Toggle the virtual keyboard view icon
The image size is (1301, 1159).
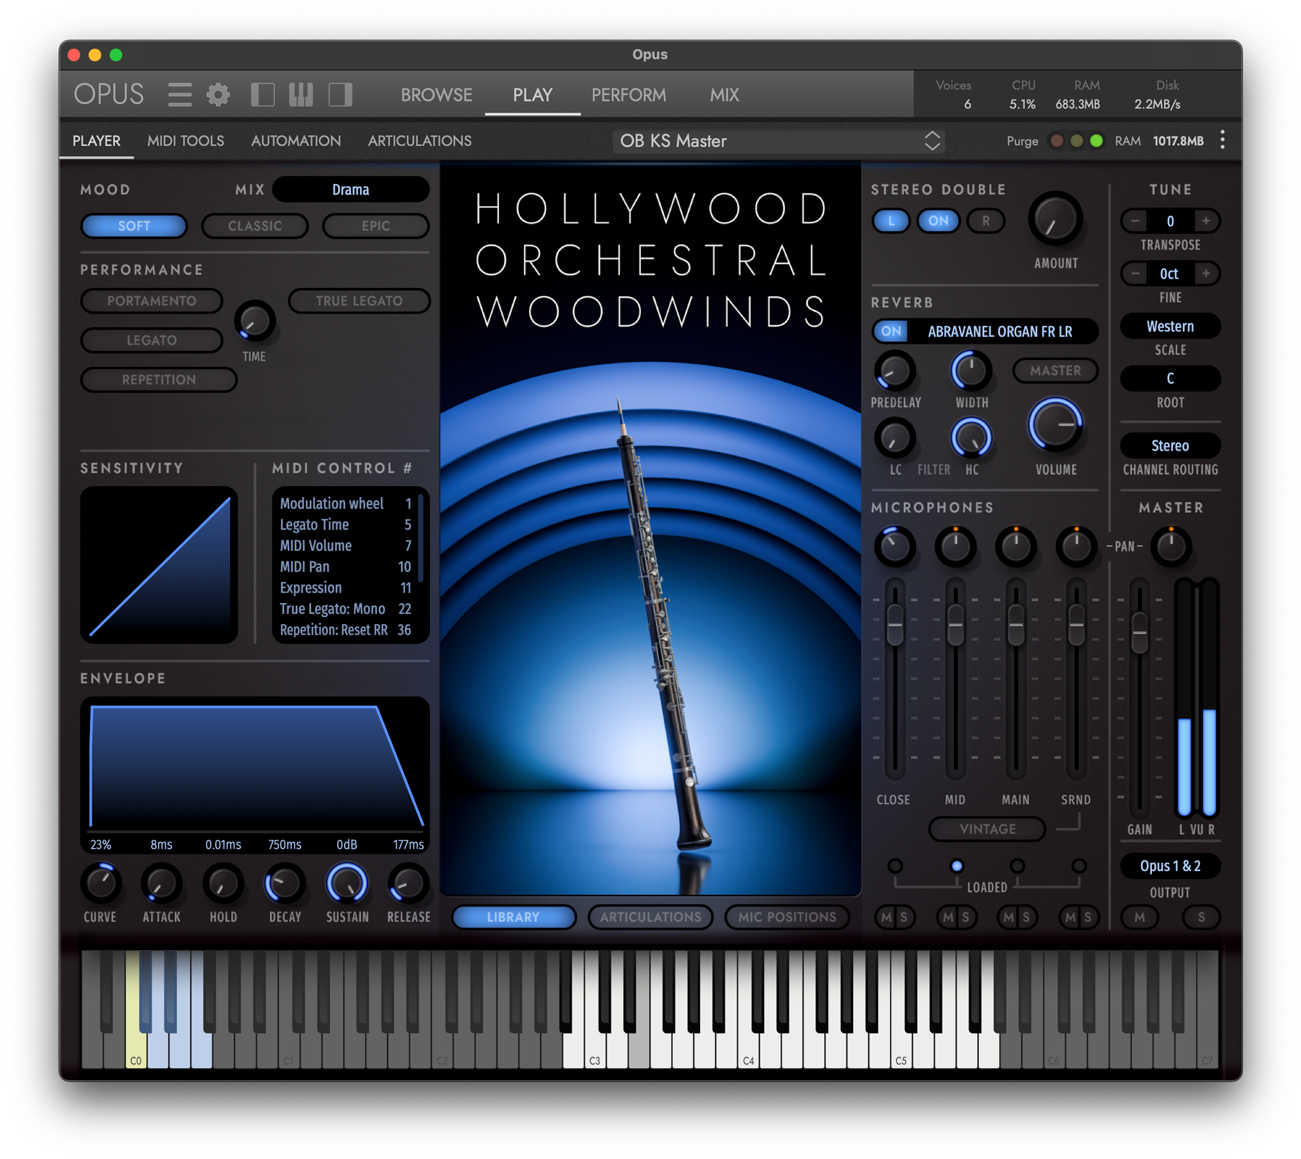coord(300,94)
